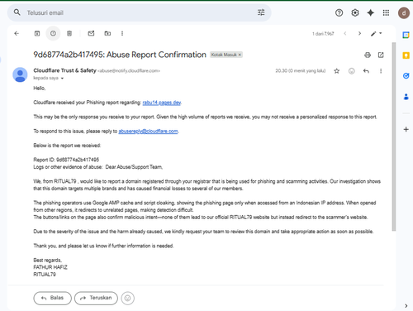Get add-ons plus icon
The height and width of the screenshot is (311, 413).
coord(406,129)
